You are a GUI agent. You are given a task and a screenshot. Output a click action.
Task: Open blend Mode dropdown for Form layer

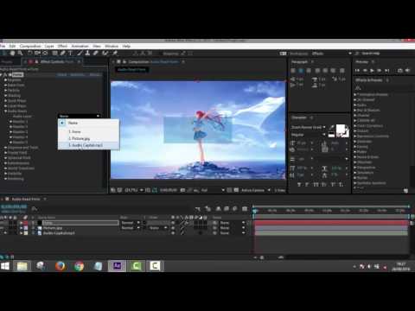click(131, 223)
